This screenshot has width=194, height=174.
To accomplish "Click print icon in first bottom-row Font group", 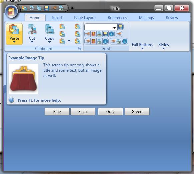I will (99, 41).
